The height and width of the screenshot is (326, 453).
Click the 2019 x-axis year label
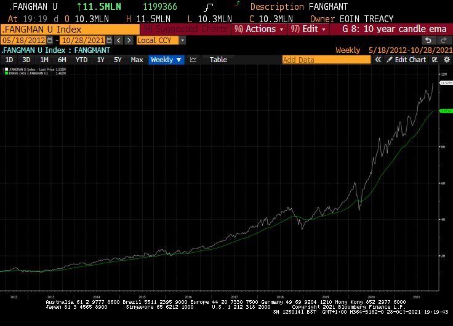326,297
